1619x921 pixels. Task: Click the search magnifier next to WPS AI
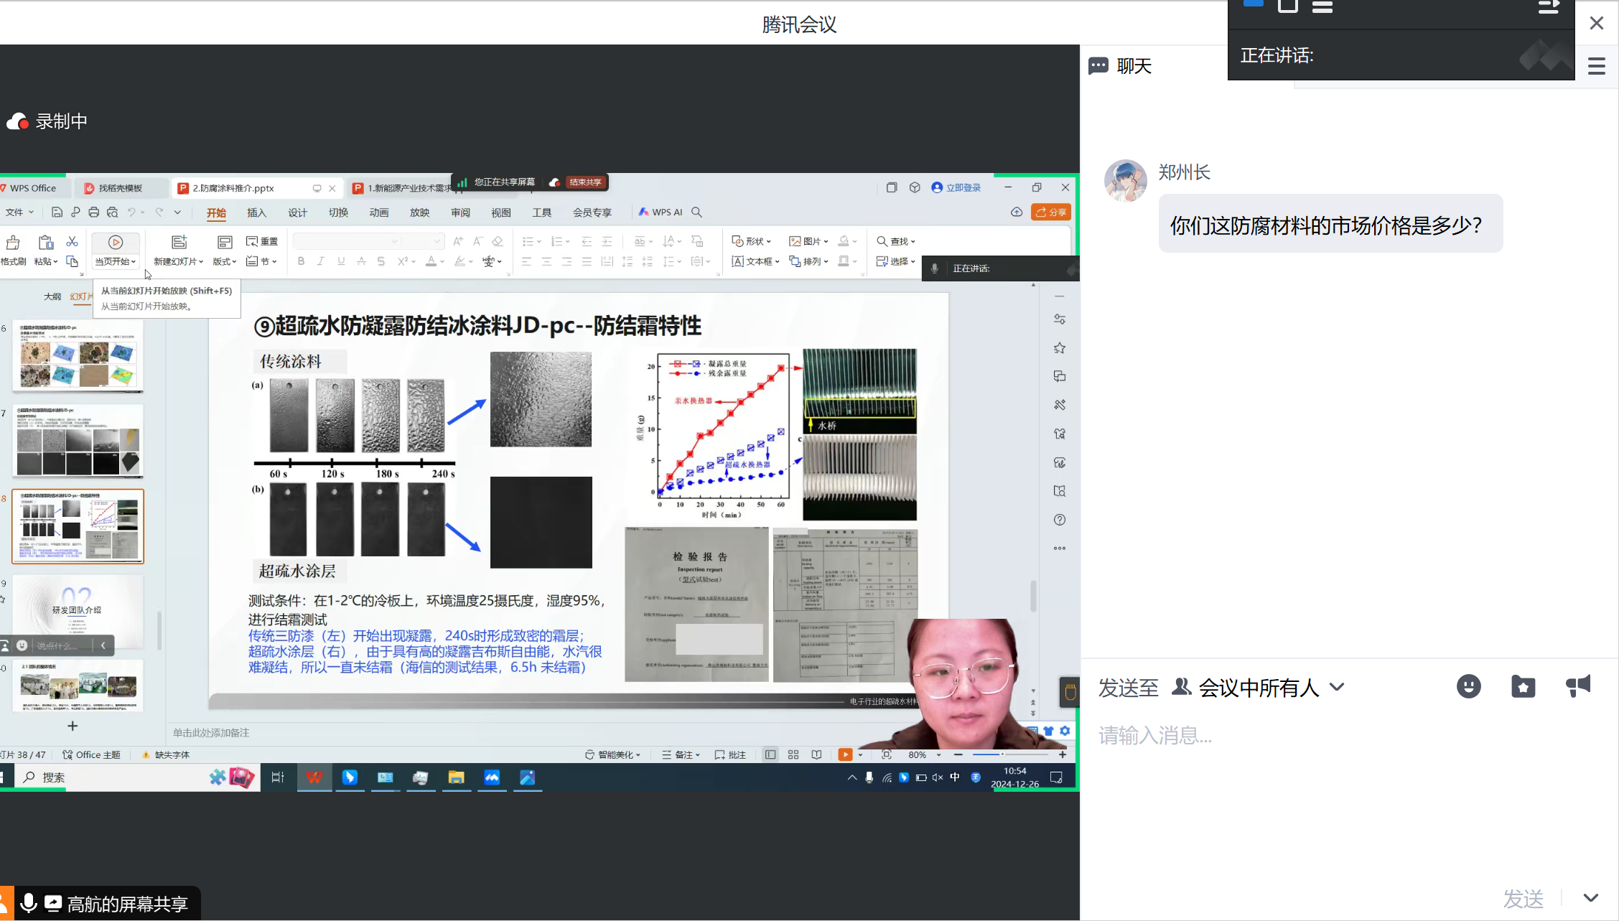(696, 212)
